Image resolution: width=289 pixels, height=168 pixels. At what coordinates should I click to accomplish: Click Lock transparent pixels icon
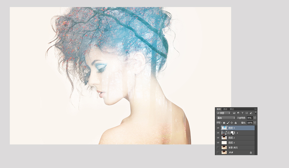[x=224, y=123]
